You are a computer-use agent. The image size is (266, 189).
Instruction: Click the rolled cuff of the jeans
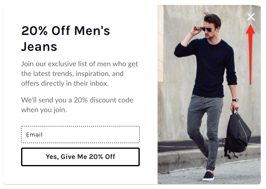coord(210,168)
